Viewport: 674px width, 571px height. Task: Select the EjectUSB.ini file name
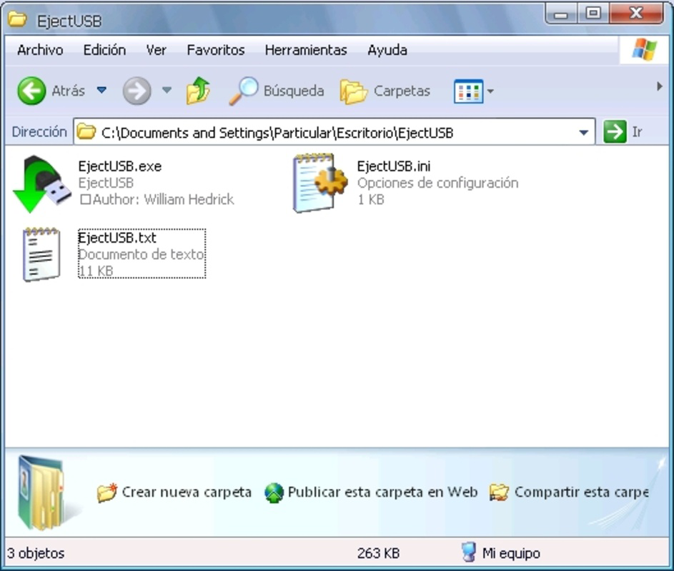coord(394,166)
